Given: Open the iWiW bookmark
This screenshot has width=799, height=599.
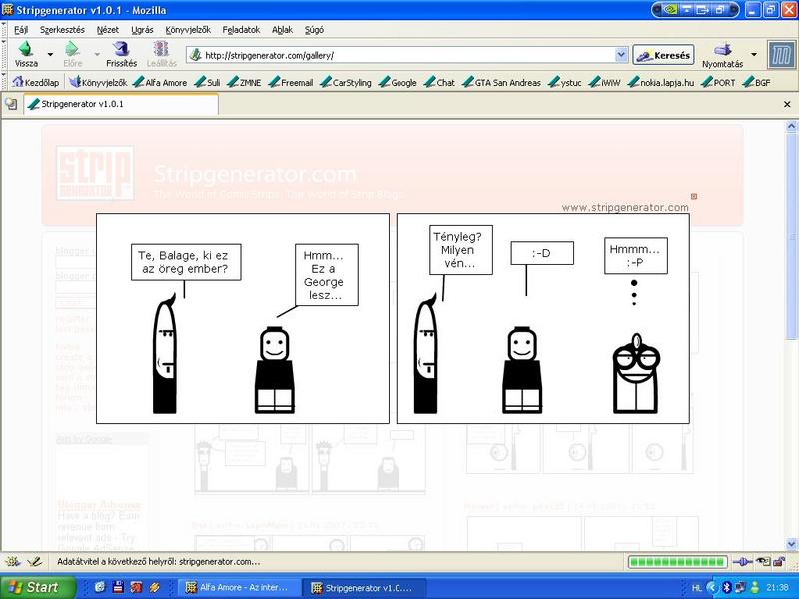Looking at the screenshot, I should [605, 82].
